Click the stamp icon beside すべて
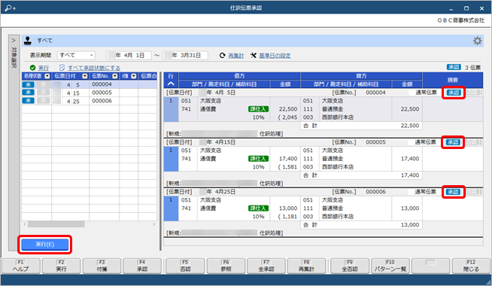Viewport: 492px width, 286px height. pyautogui.click(x=28, y=41)
